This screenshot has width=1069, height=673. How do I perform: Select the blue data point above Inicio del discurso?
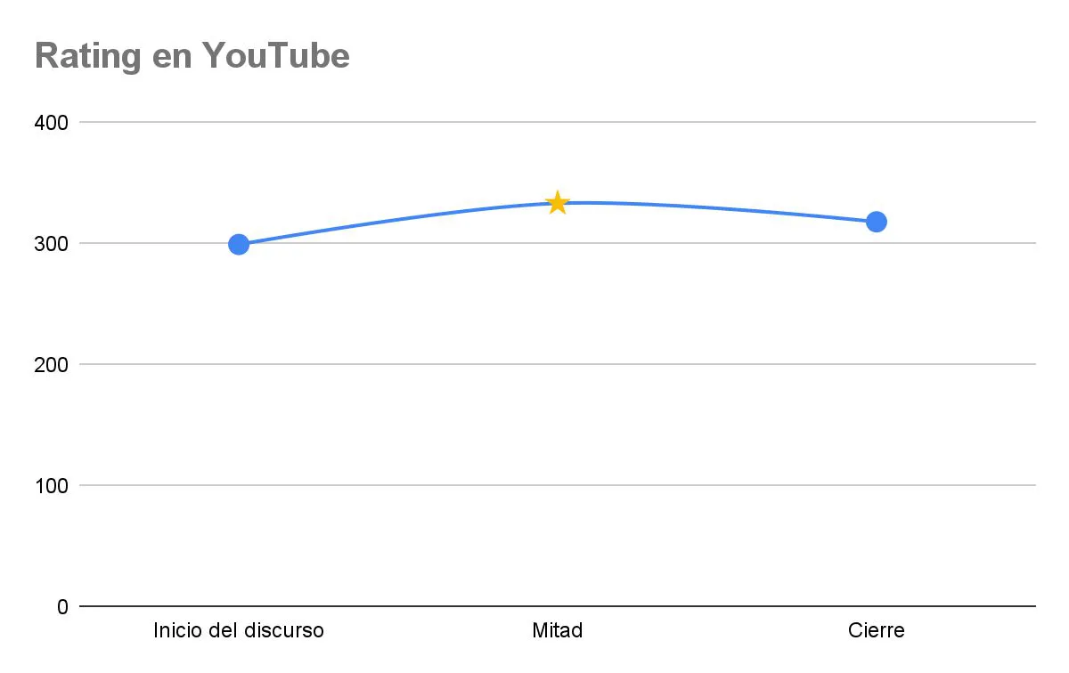239,244
